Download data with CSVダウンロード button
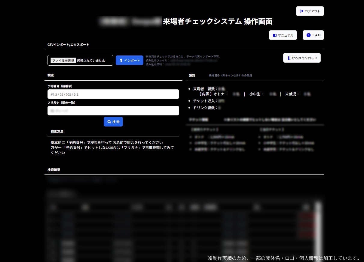Image resolution: width=364 pixels, height=262 pixels. pos(302,58)
